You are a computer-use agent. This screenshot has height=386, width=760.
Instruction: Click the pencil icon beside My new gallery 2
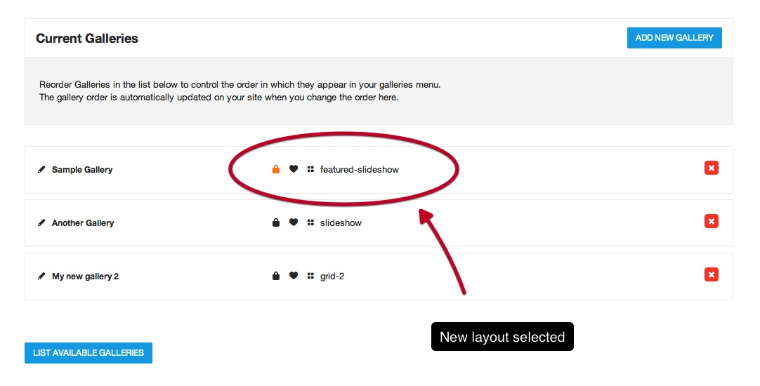tap(41, 276)
